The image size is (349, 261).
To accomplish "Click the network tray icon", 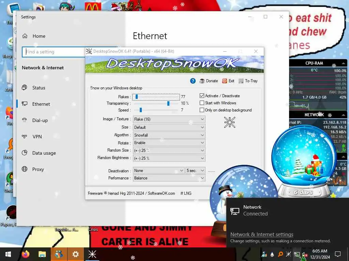I will click(x=297, y=254).
